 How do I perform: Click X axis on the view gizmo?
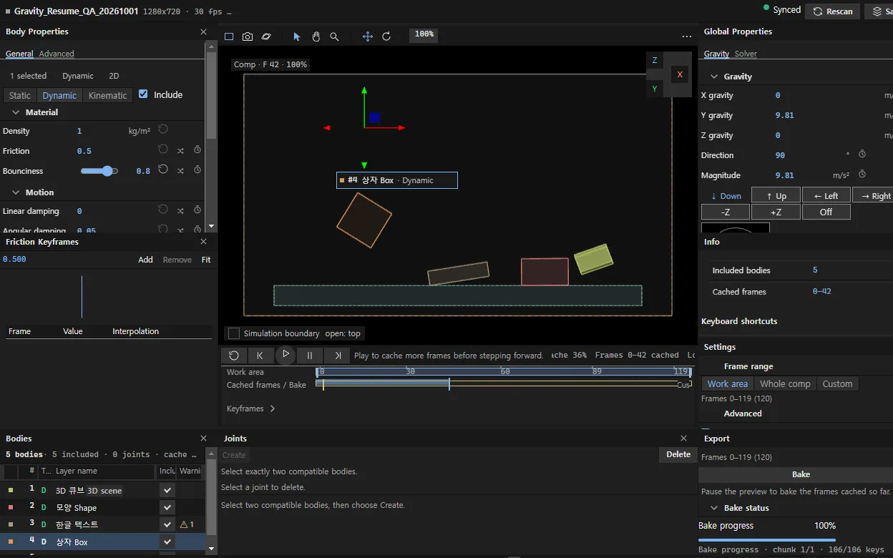[680, 74]
